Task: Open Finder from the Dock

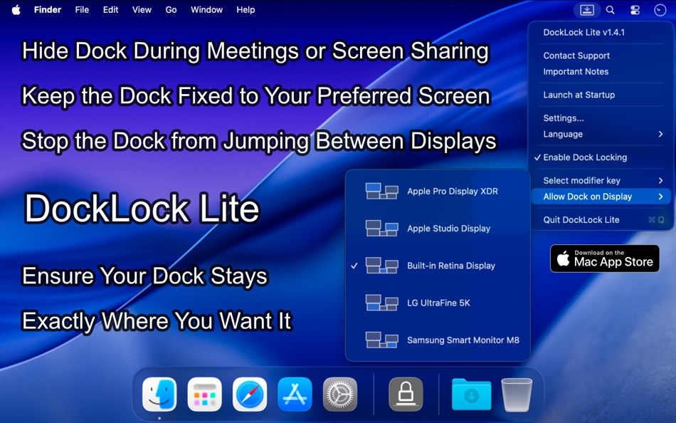Action: click(159, 394)
